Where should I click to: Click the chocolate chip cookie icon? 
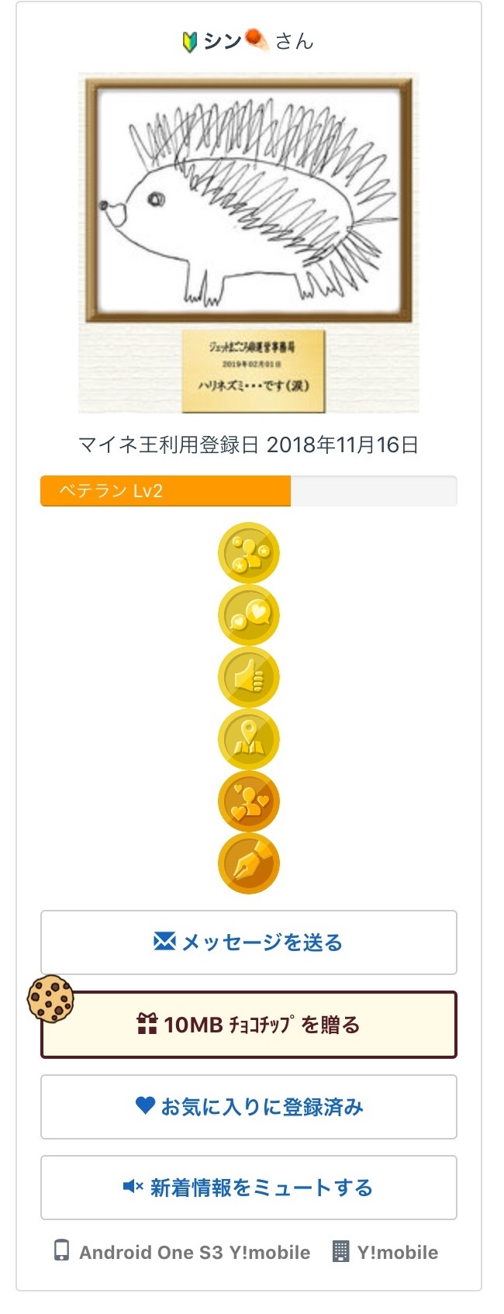pyautogui.click(x=50, y=998)
